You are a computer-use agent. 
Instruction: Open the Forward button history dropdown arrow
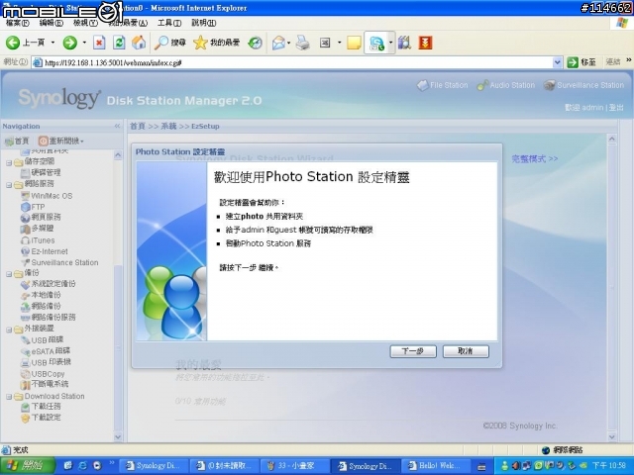click(84, 43)
